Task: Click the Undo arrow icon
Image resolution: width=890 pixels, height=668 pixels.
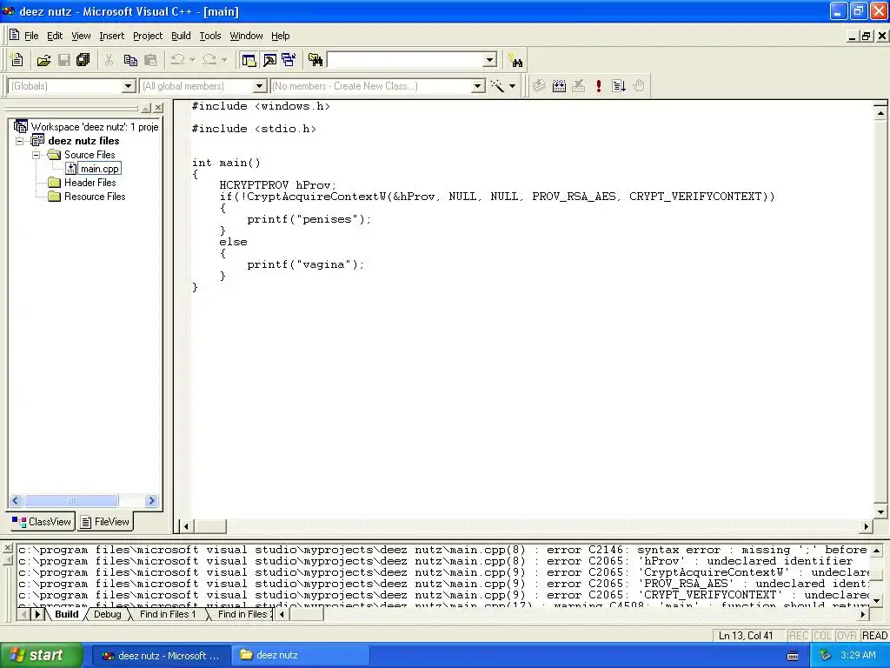Action: point(177,60)
